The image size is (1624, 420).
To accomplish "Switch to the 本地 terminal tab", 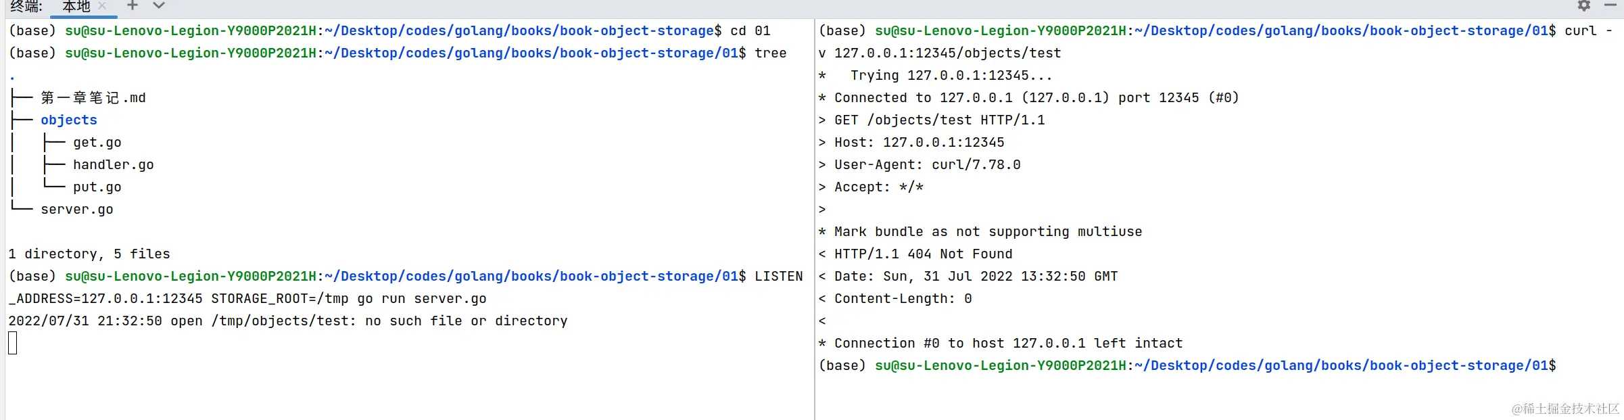I will click(76, 6).
